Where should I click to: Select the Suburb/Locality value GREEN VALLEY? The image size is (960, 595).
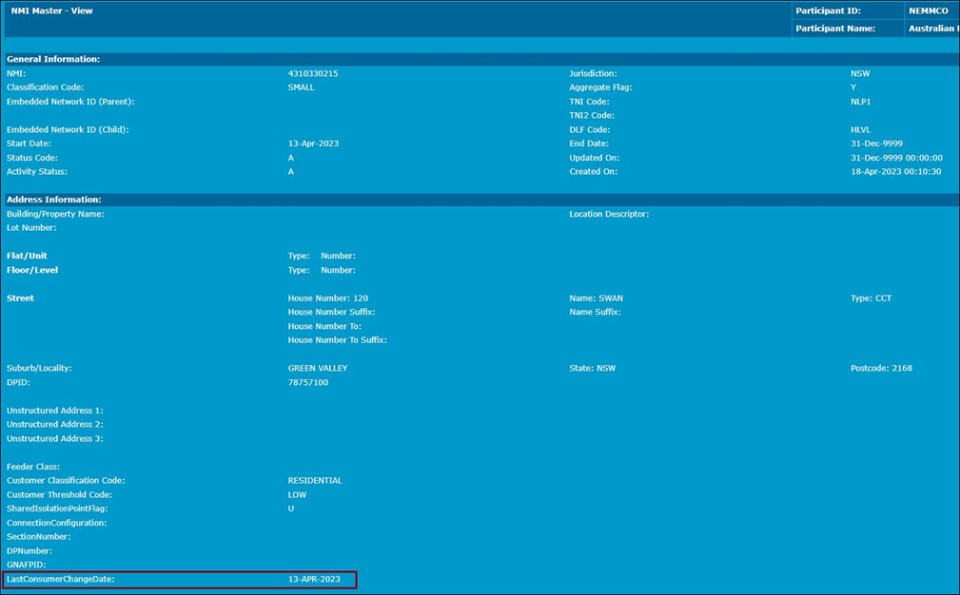coord(318,368)
